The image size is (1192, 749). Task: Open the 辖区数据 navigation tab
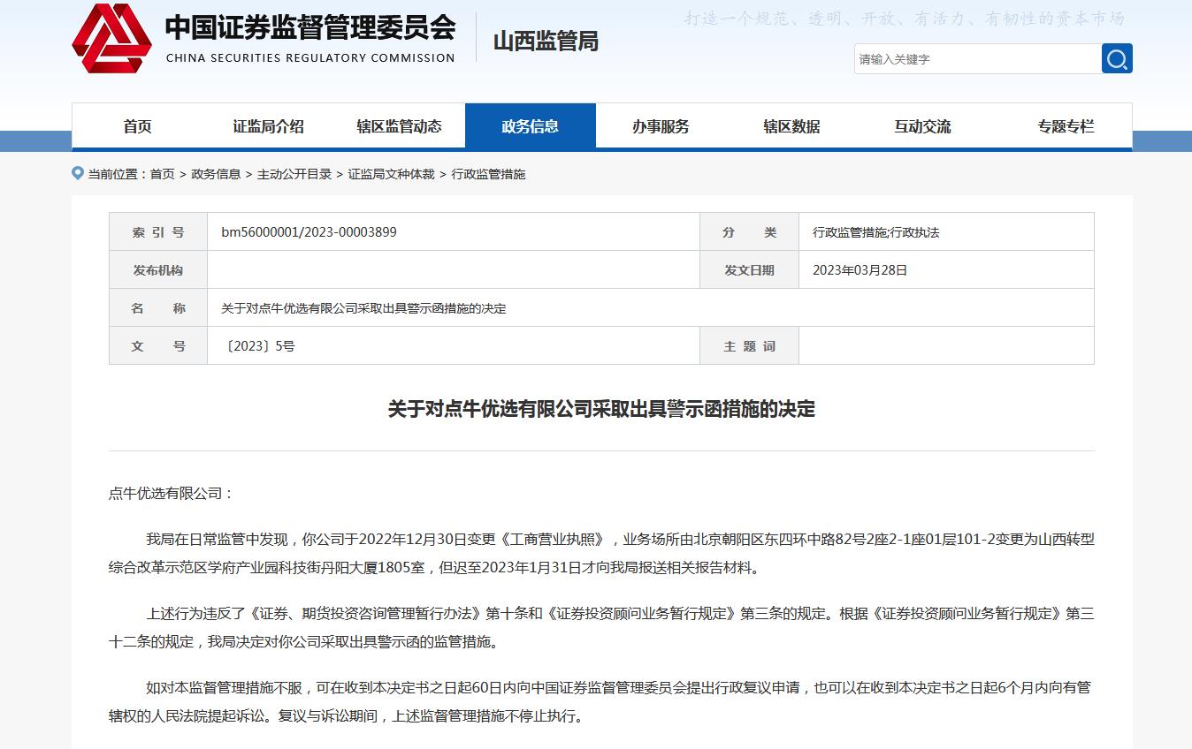tap(791, 126)
